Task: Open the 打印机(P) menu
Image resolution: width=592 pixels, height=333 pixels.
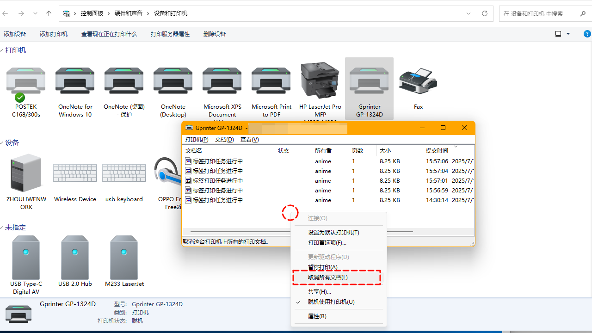Action: [x=197, y=139]
